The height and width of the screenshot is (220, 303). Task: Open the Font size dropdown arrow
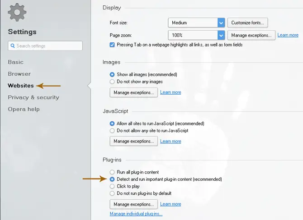click(x=221, y=23)
